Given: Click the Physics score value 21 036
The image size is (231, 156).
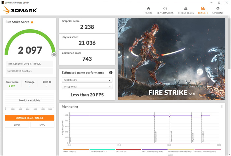Looking at the screenshot, I should [87, 43].
